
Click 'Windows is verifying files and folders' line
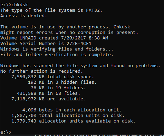(57, 49)
